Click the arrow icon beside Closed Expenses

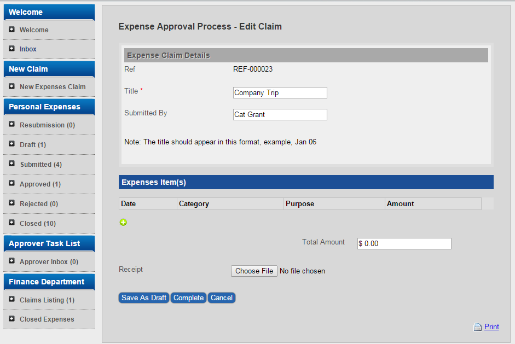[12, 318]
